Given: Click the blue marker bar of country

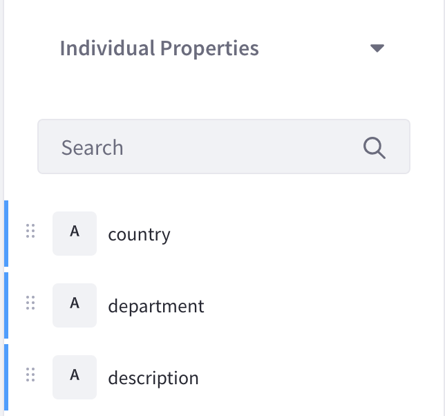Looking at the screenshot, I should [x=6, y=234].
